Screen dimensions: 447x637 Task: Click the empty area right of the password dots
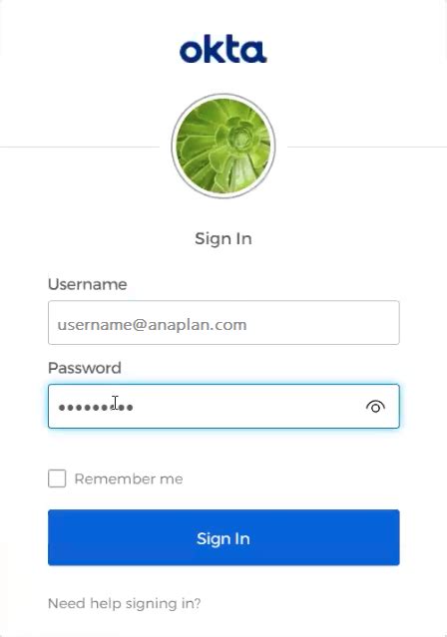point(248,407)
